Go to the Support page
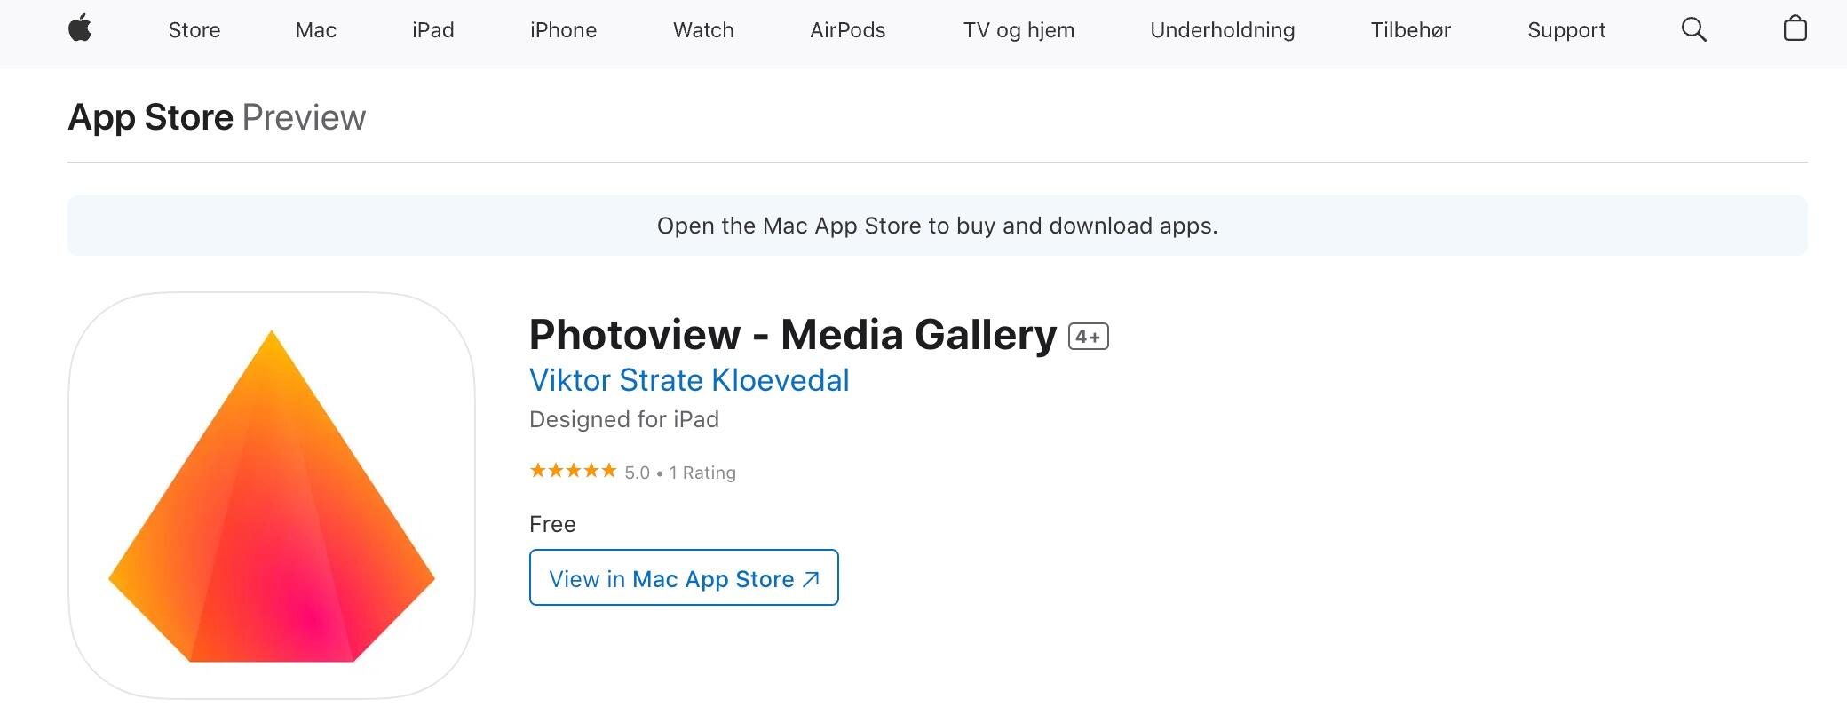Viewport: 1847px width, 723px height. pyautogui.click(x=1566, y=30)
